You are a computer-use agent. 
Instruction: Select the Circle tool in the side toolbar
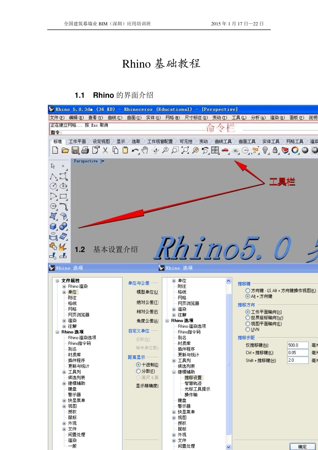[53, 186]
